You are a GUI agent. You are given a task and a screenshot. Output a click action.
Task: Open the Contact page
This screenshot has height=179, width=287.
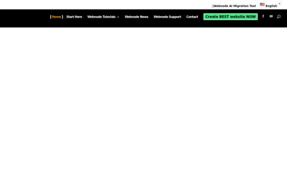[x=192, y=17]
